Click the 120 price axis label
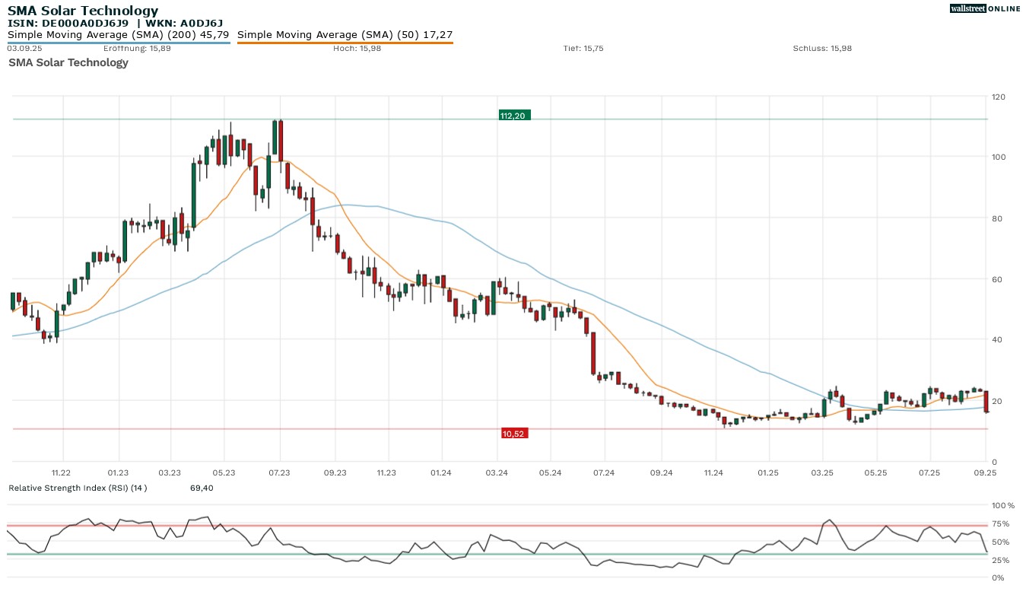 [998, 97]
